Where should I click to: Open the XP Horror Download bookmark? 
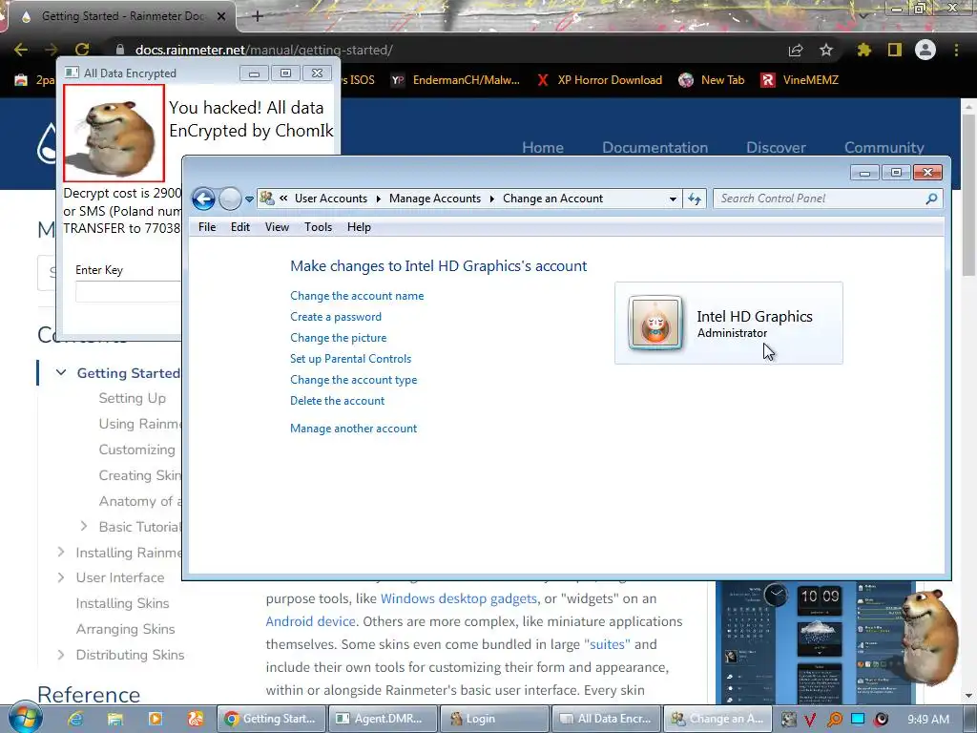coord(599,80)
